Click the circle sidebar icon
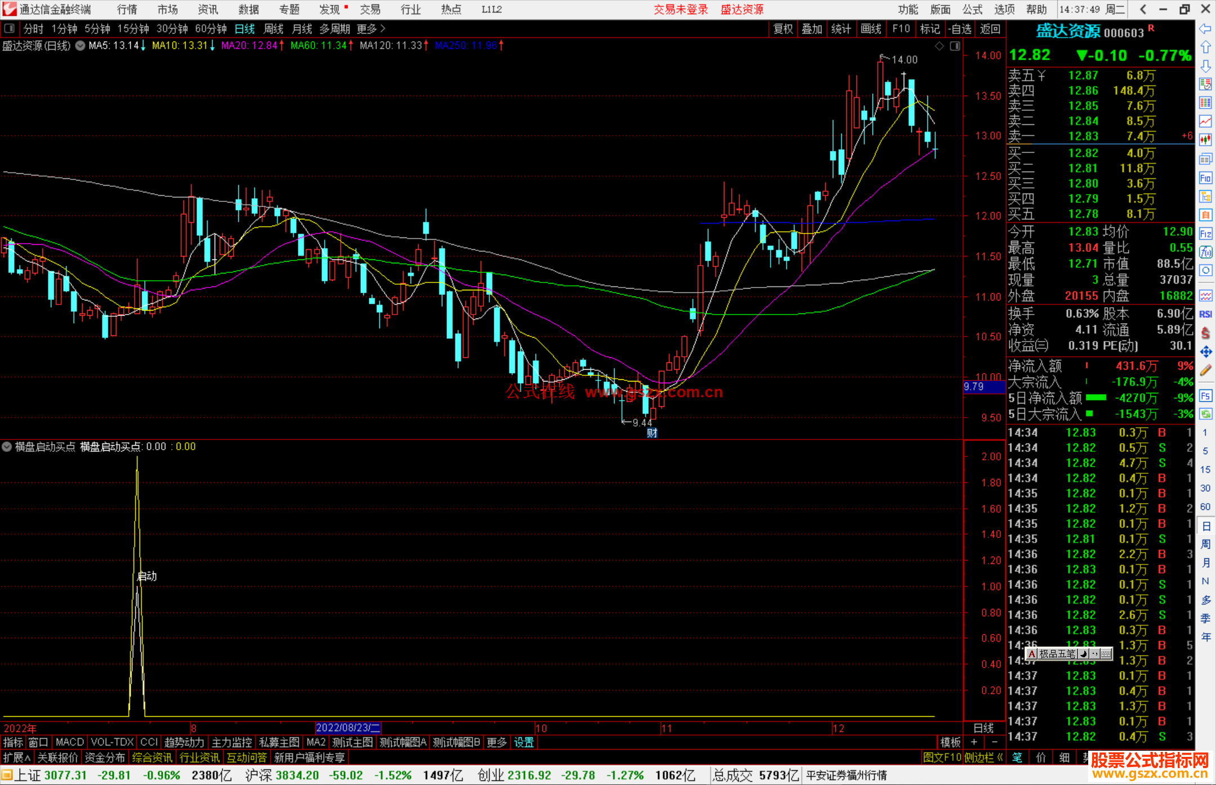The width and height of the screenshot is (1216, 785). pos(1205,271)
